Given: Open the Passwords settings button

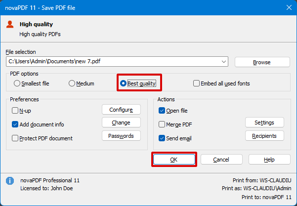Looking at the screenshot, I should tap(121, 136).
